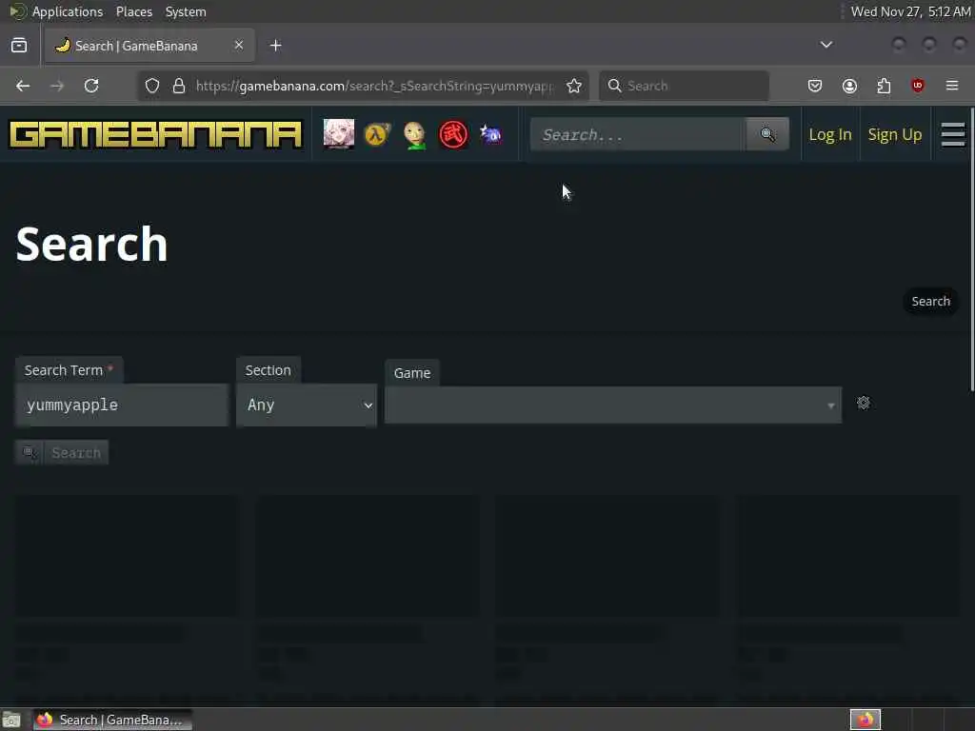Open the Section dropdown set to Any
Image resolution: width=975 pixels, height=731 pixels.
(x=307, y=405)
